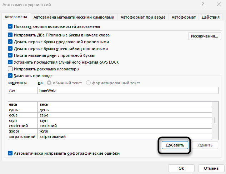Viewport: 226px width, 174px height.
Task: Enable Исправлять раскладку клавиатуры checkbox
Action: pyautogui.click(x=10, y=69)
